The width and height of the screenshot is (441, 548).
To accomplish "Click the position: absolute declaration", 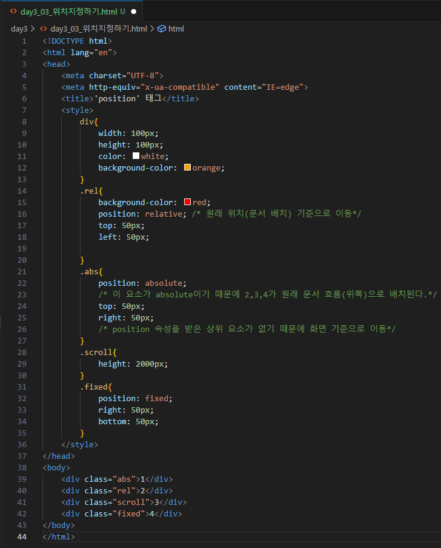I will tap(142, 283).
